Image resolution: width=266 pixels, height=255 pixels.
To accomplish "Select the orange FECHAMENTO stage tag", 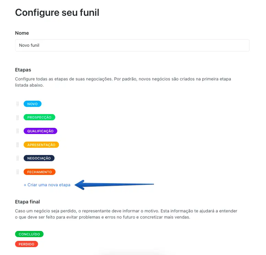I will [x=39, y=172].
